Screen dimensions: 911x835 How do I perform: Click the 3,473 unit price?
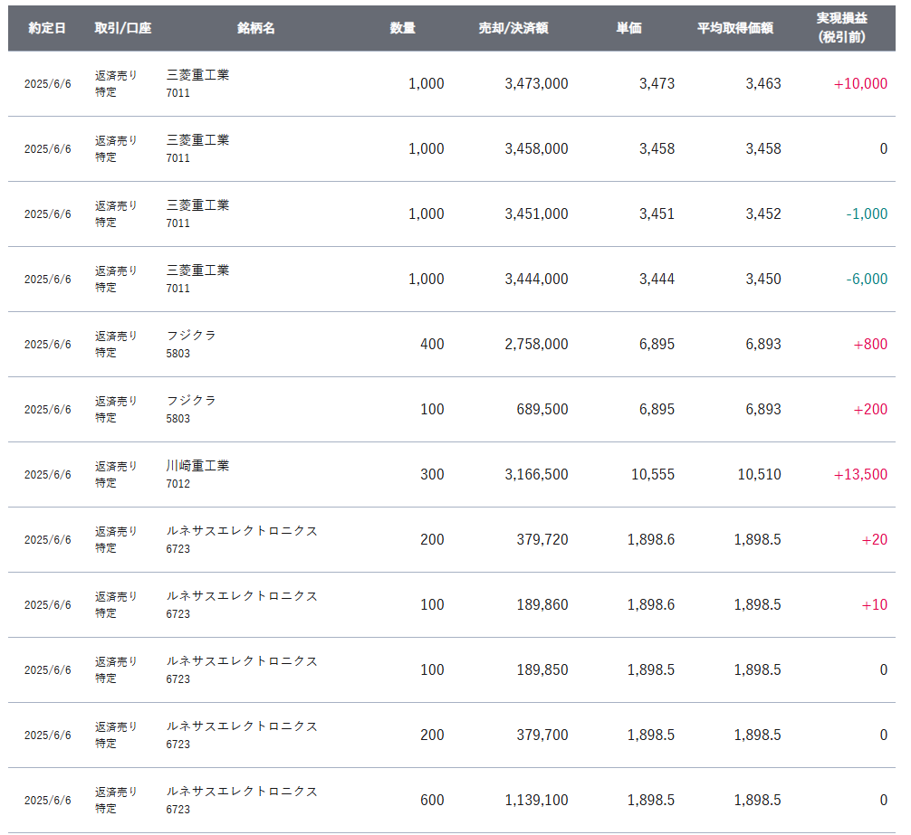click(657, 83)
